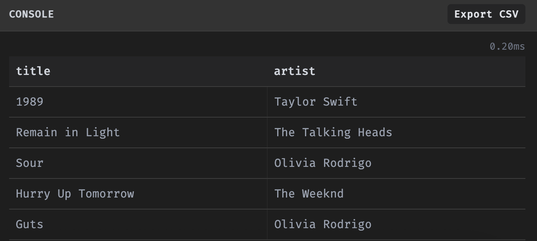537x241 pixels.
Task: Click The Talking Heads artist cell
Action: 333,132
